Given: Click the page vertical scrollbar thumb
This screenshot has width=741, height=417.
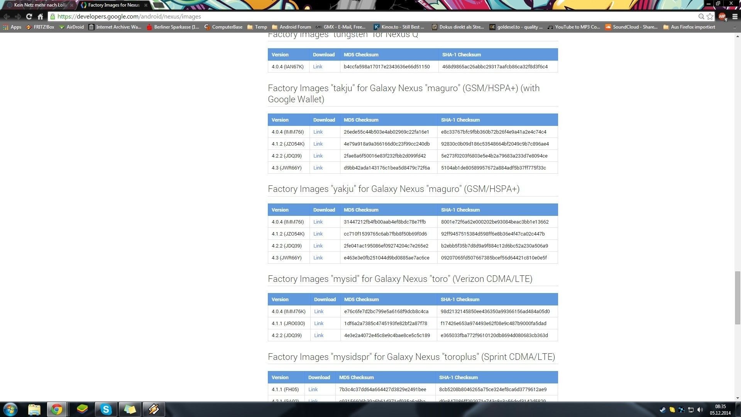Looking at the screenshot, I should coord(738,298).
